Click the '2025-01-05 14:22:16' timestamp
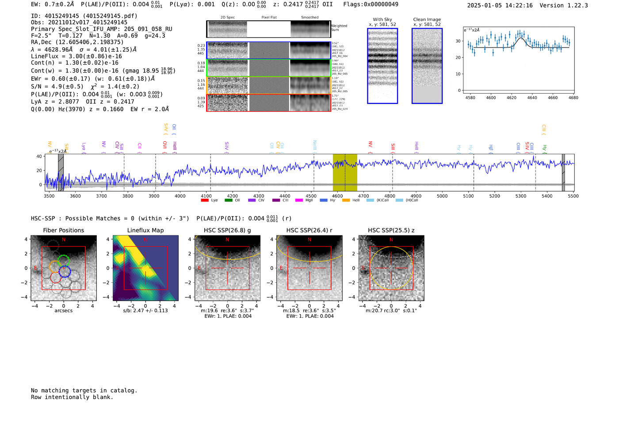Screen dimensions: 619x421 (x=500, y=6)
